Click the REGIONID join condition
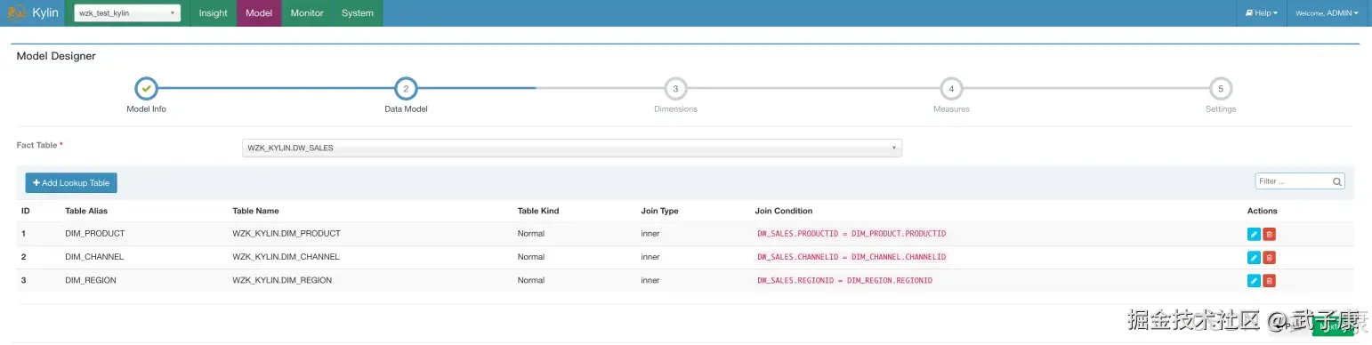 point(844,280)
